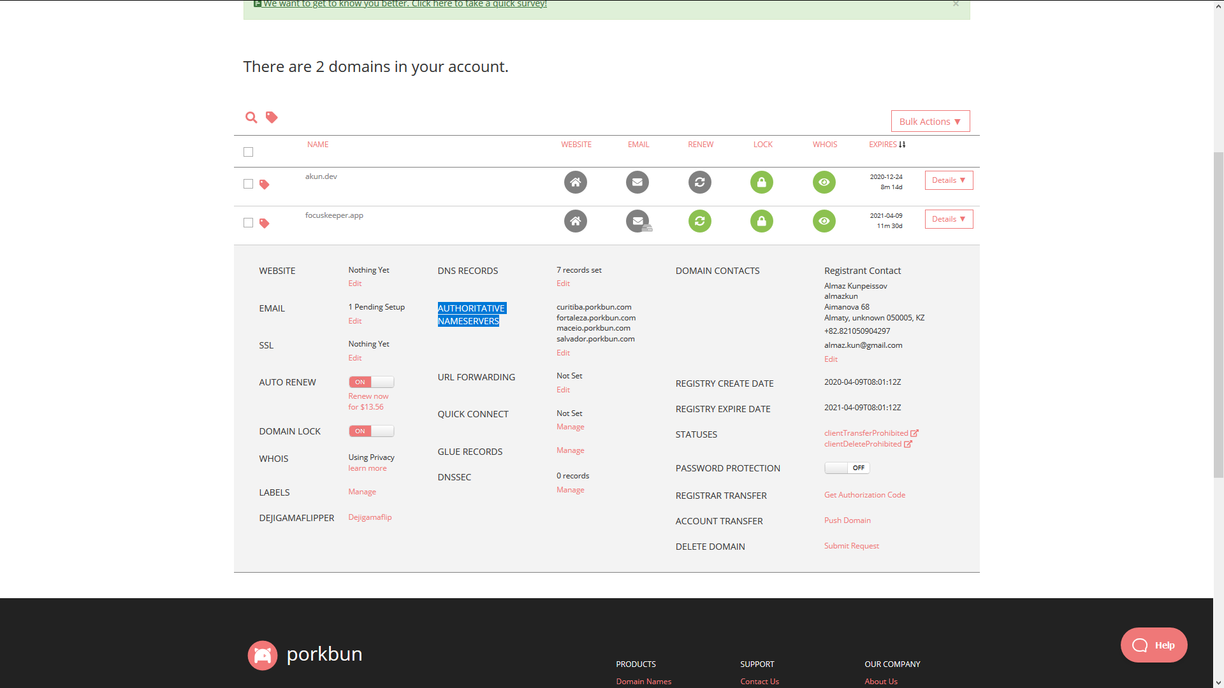Click gray renew icon for akun.dev
Screen dimensions: 1224x688
point(699,182)
